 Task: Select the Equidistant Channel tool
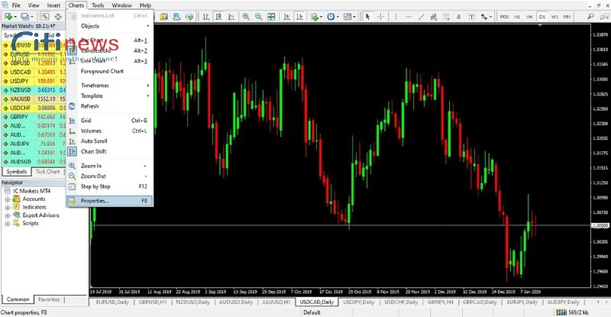(433, 16)
